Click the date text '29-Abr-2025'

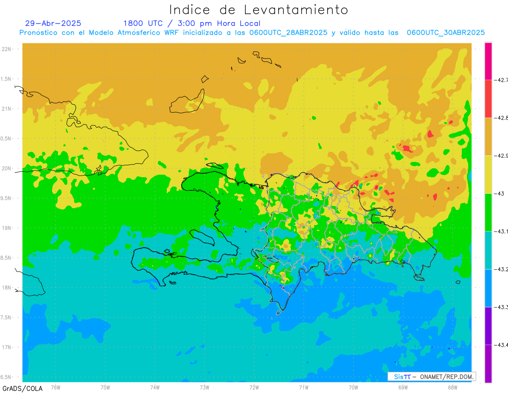tap(53, 23)
